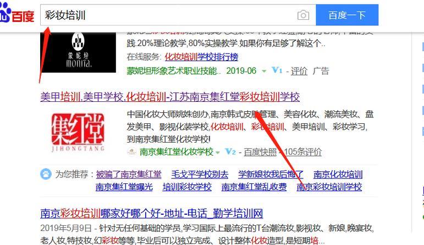Screen dimensions: 424x245
Task: Click the 蒙妮坦形象艺术职业技能 green source link
Action: pos(174,71)
